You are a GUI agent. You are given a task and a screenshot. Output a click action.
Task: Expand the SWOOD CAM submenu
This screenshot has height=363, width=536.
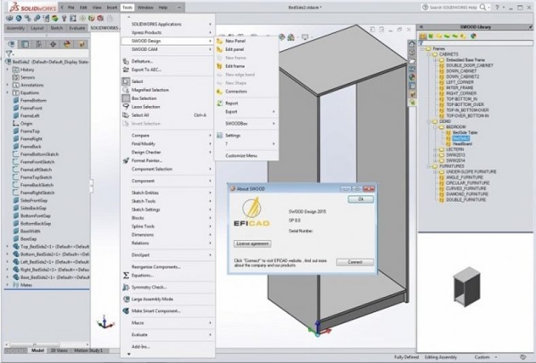[x=167, y=50]
